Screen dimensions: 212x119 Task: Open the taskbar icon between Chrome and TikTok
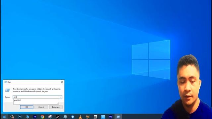50,117
